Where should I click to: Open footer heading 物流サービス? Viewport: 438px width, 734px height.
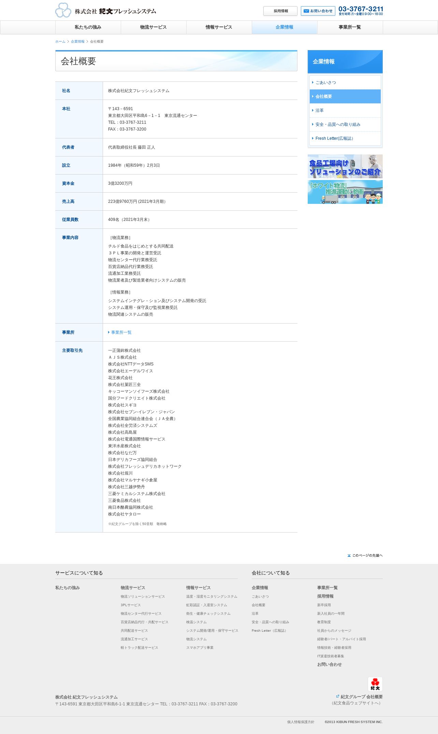pos(133,588)
